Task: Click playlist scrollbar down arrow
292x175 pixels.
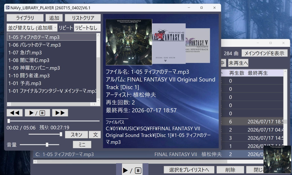Action: coord(98,100)
